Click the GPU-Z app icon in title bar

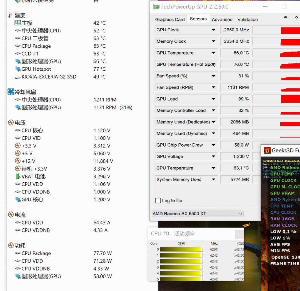156,7
